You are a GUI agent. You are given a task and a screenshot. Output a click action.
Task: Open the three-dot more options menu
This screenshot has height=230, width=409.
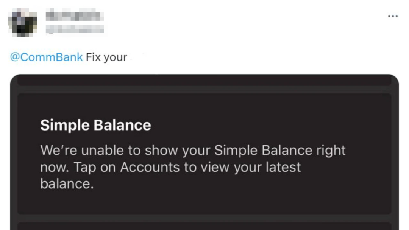(x=393, y=16)
